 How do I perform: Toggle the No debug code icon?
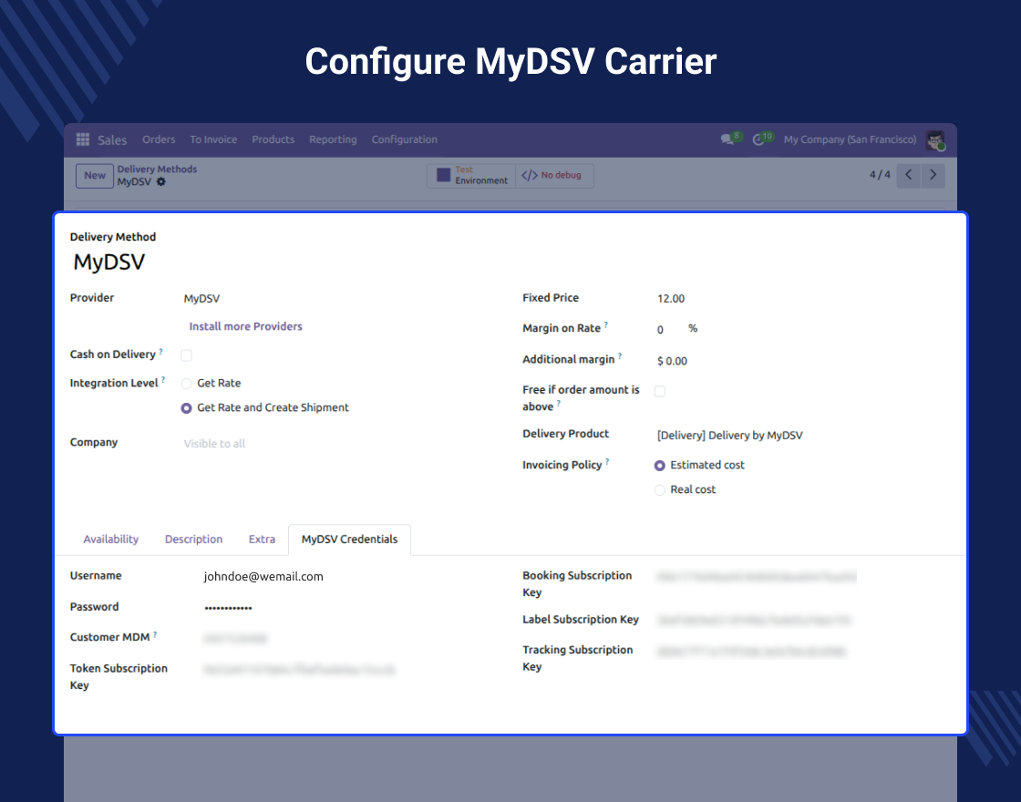coord(530,175)
